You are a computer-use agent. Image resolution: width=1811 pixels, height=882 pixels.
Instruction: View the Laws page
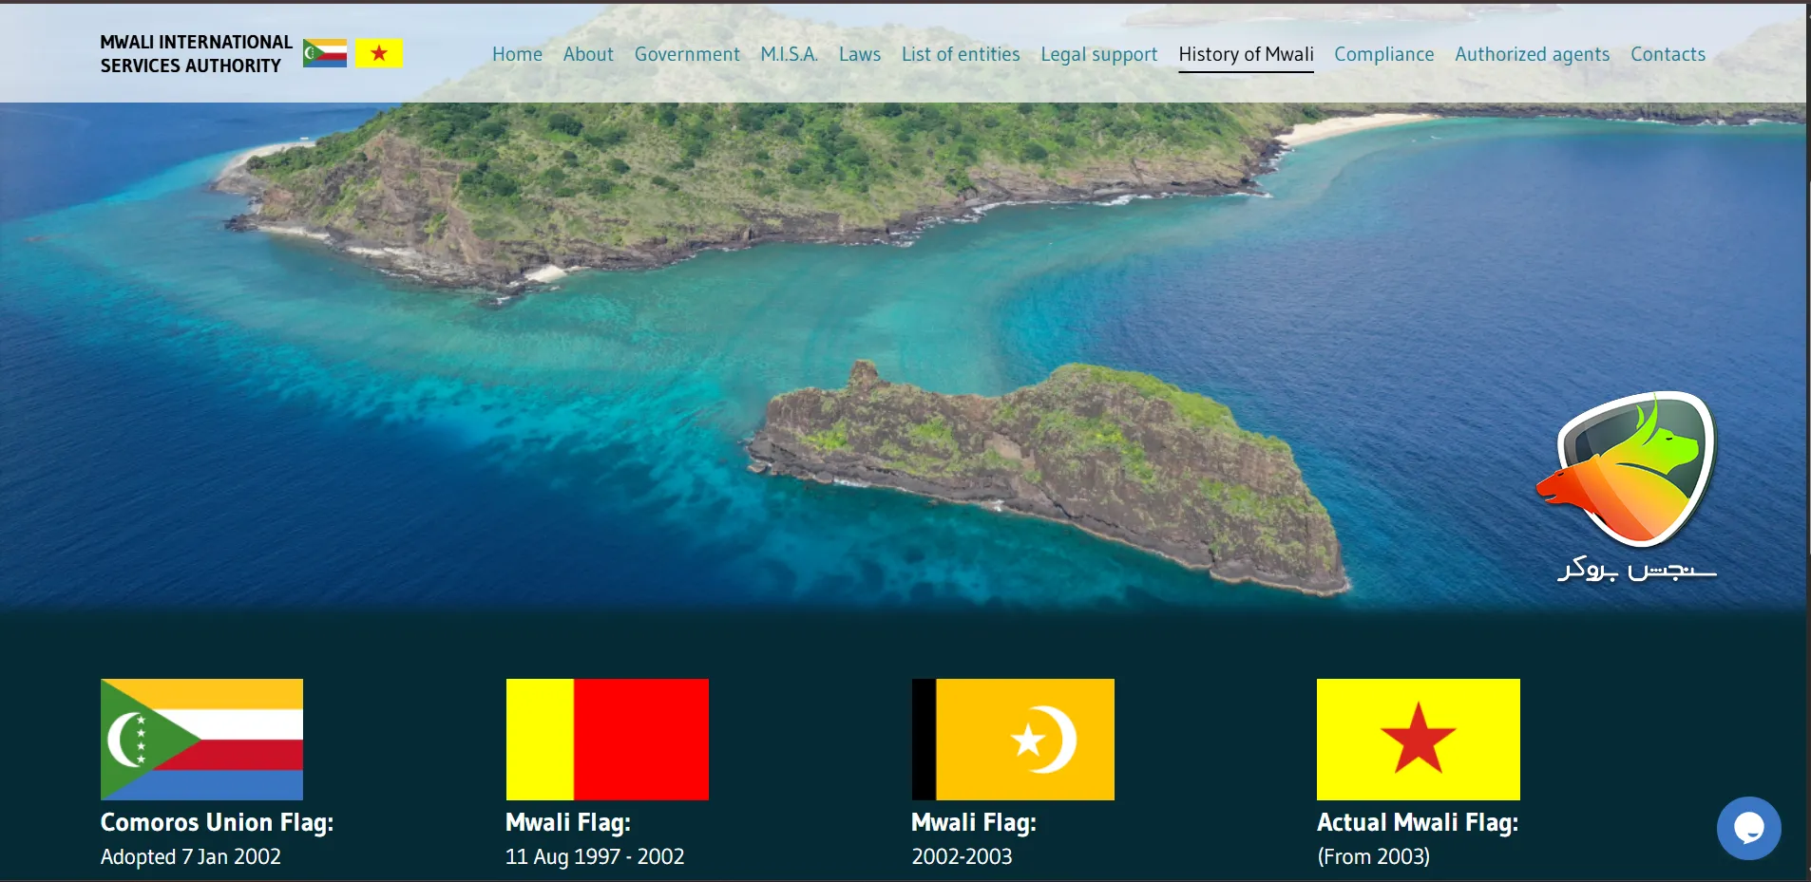point(860,54)
